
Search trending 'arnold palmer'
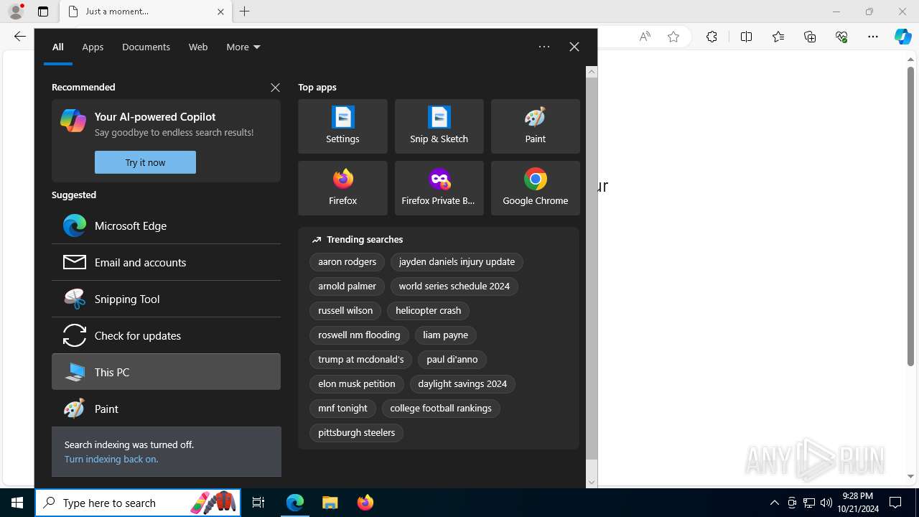pos(347,287)
